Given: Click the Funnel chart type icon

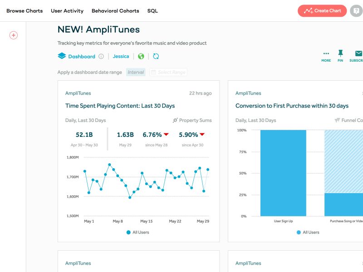Looking at the screenshot, I should (x=337, y=120).
